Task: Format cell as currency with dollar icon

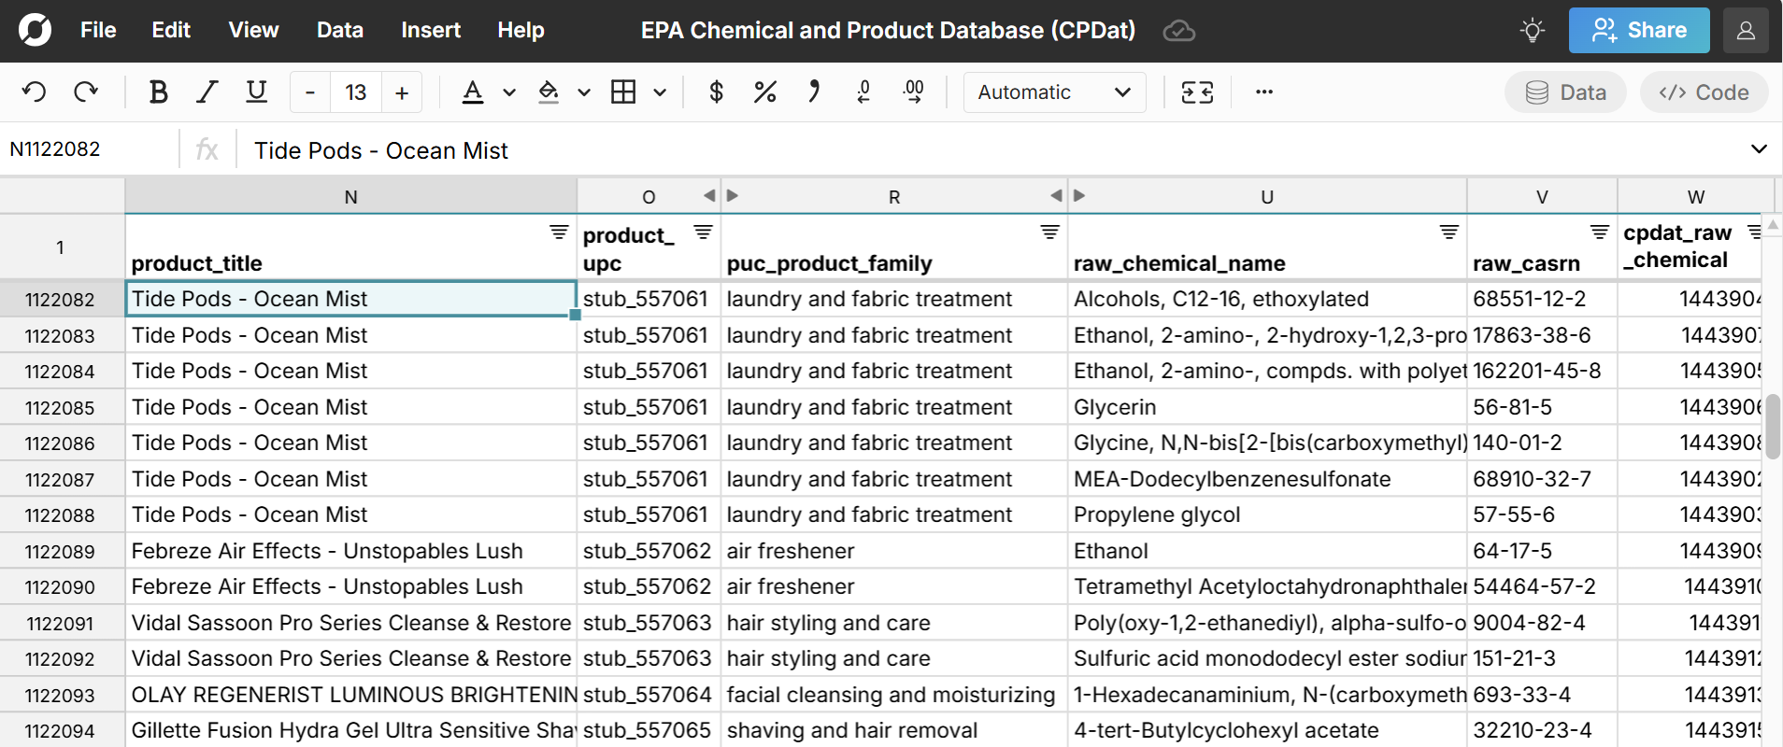Action: [716, 92]
